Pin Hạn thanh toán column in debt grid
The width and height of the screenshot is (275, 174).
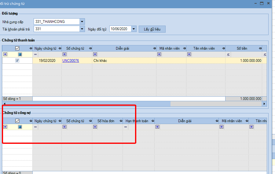[152, 121]
